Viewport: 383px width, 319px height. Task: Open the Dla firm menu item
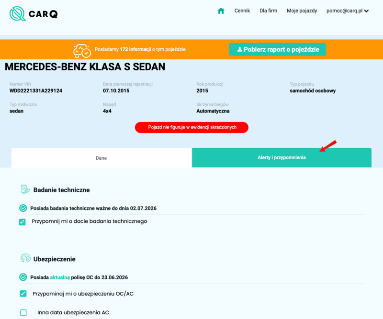pos(268,11)
